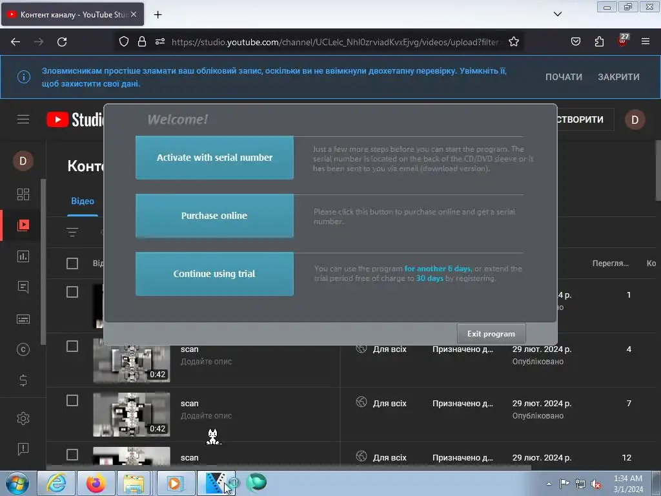Screen dimensions: 661x496
Task: Tick checkbox of first video row
Action: coord(72,292)
